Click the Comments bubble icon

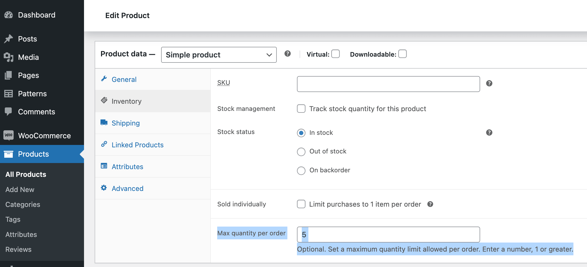(x=9, y=111)
